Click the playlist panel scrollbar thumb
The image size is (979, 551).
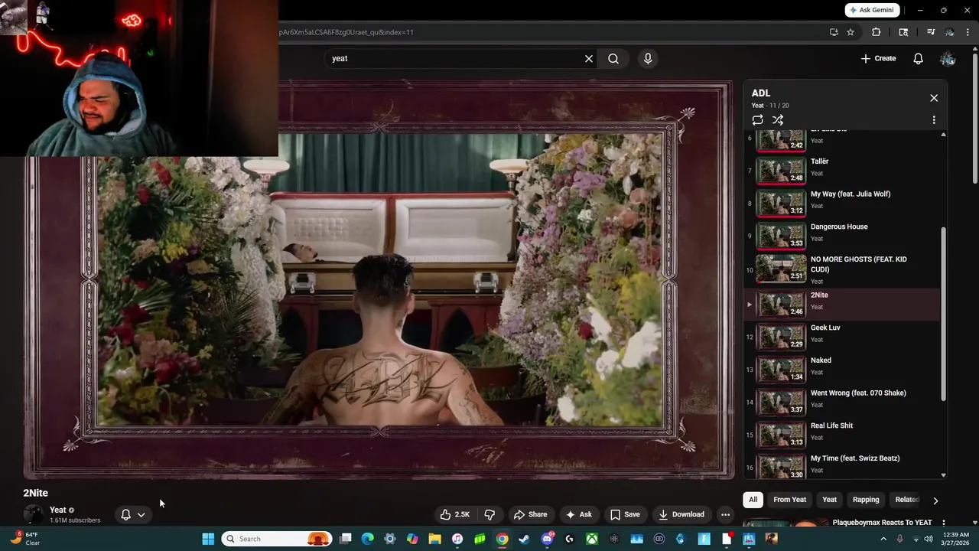point(943,314)
